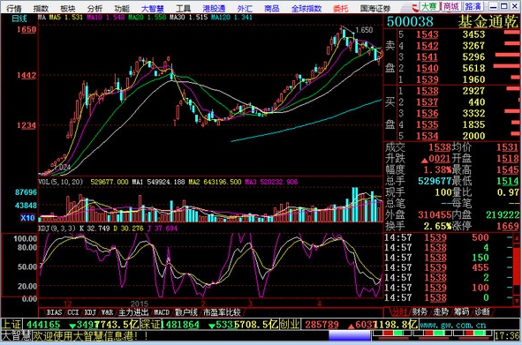Click the 路演 button
The height and width of the screenshot is (345, 522).
tap(473, 6)
